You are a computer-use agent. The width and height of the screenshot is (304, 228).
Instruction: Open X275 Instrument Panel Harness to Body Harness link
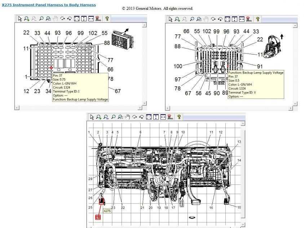coord(49,5)
